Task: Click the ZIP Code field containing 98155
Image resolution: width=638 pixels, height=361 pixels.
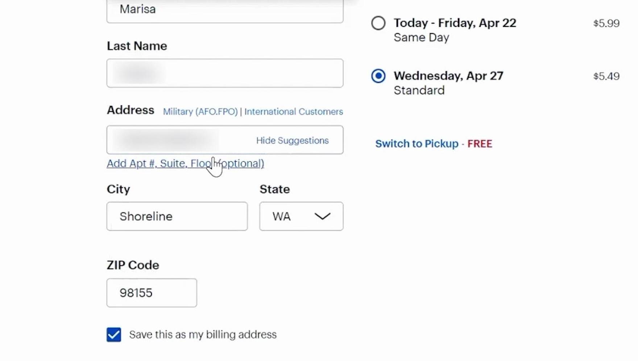Action: (152, 293)
